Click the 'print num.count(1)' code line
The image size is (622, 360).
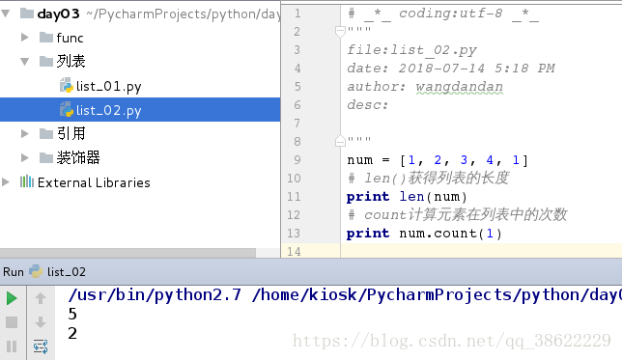[424, 234]
